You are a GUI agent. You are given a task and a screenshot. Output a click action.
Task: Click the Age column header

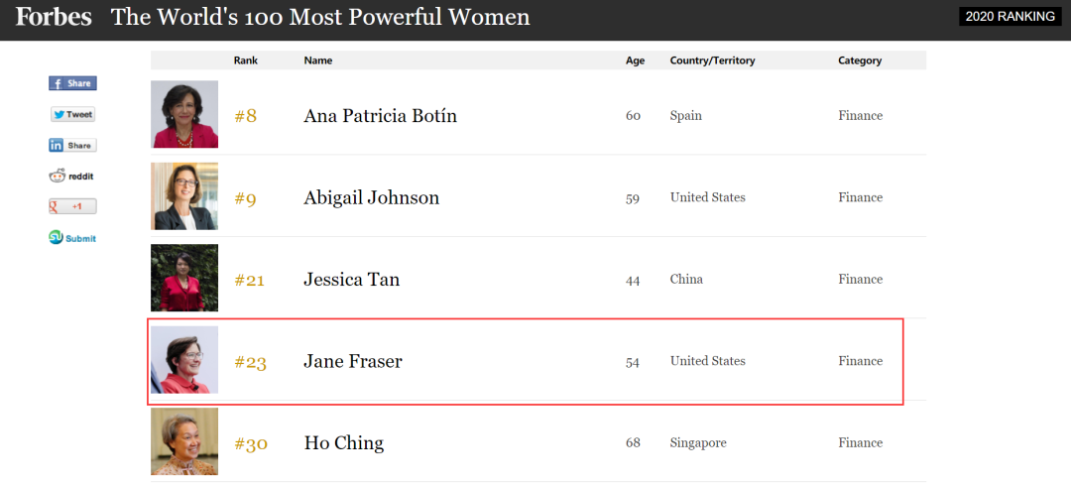pyautogui.click(x=635, y=61)
